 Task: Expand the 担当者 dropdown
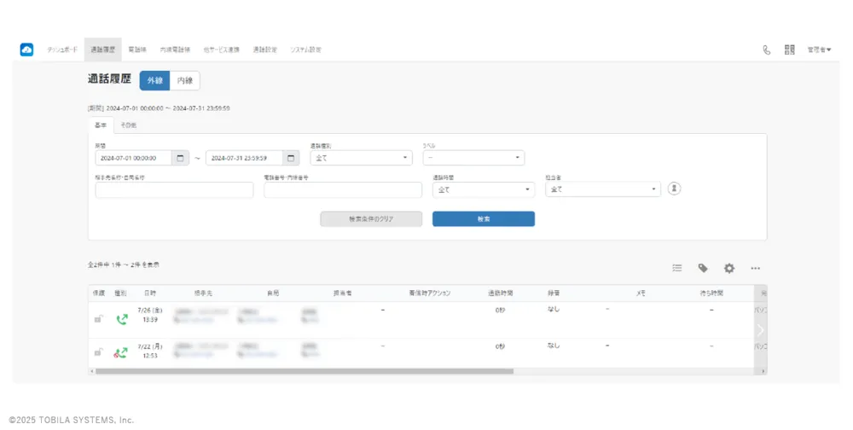(605, 189)
